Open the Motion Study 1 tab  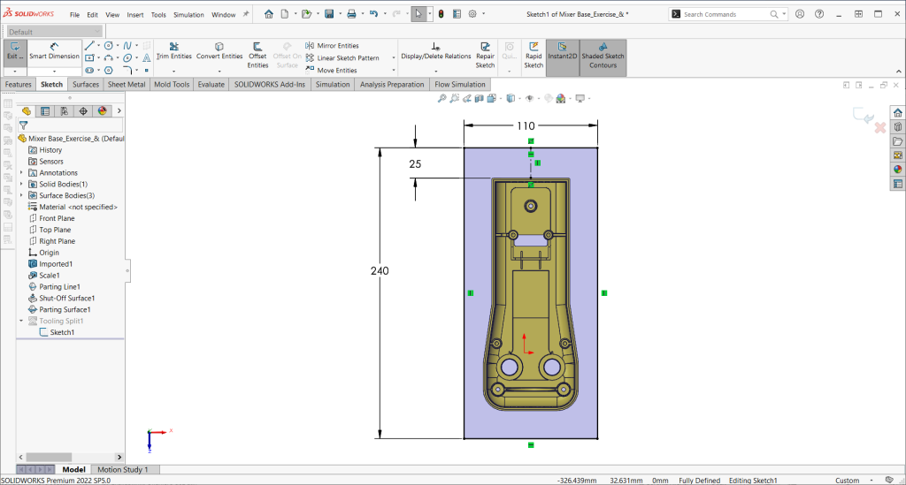click(123, 469)
